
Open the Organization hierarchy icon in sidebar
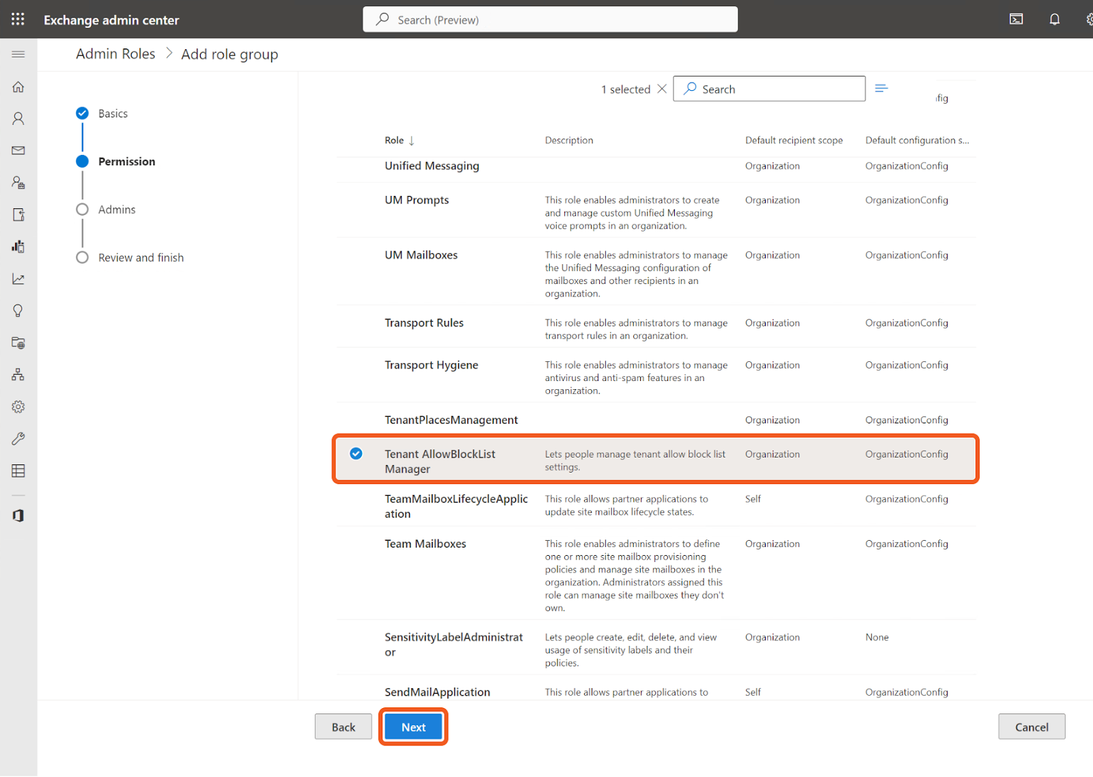pos(18,374)
